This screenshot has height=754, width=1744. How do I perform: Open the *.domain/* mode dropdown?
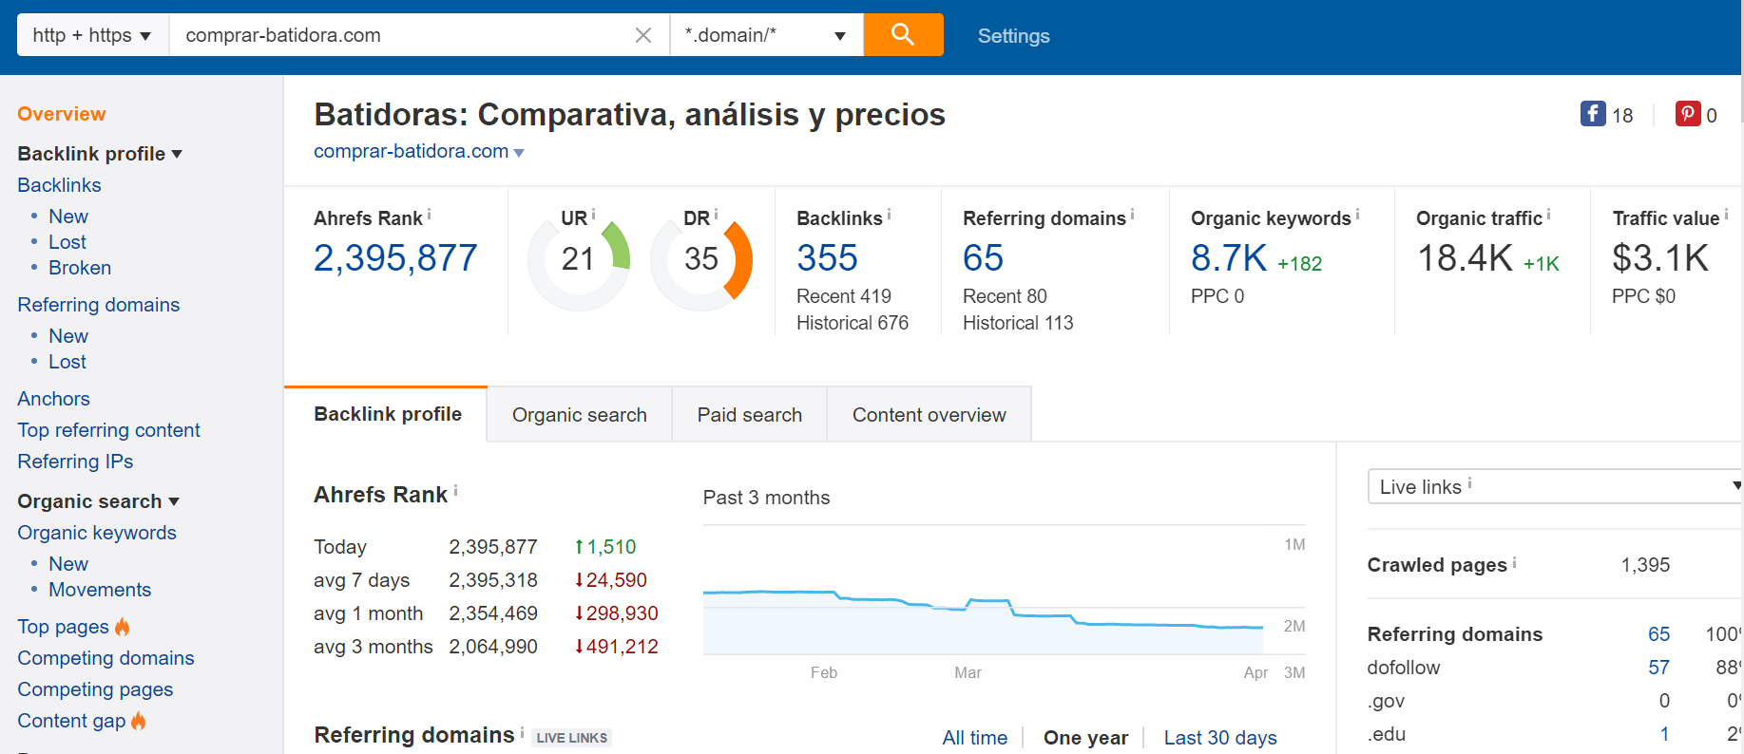click(766, 35)
